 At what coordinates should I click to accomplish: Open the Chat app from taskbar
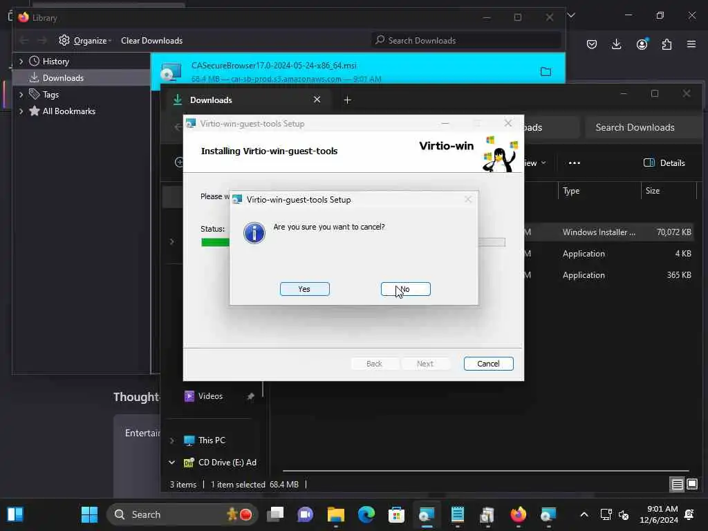click(x=305, y=514)
